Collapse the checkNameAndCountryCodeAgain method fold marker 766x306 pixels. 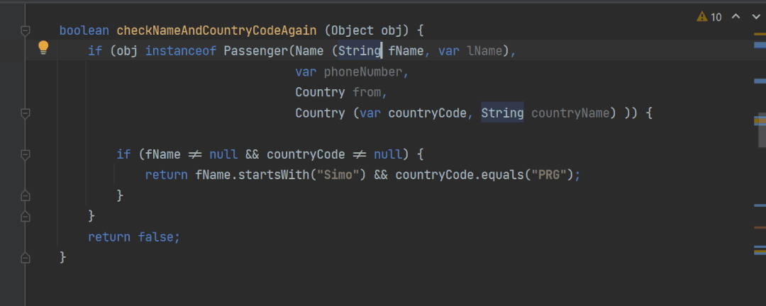[x=26, y=30]
